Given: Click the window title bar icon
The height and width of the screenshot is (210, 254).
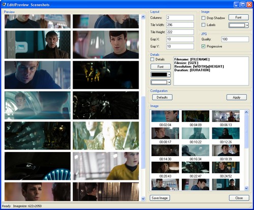Looking at the screenshot, I should (4, 5).
